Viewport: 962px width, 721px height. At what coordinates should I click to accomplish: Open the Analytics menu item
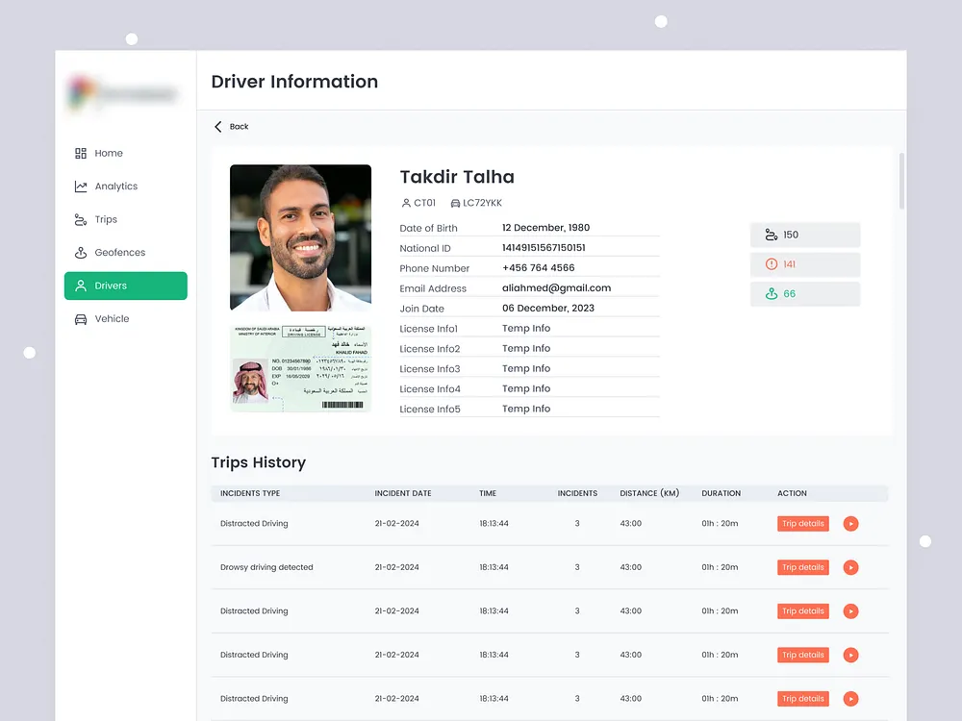(126, 186)
